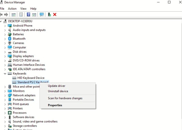The image size is (182, 130).
Task: Open Properties from the context menu
Action: pos(55,105)
